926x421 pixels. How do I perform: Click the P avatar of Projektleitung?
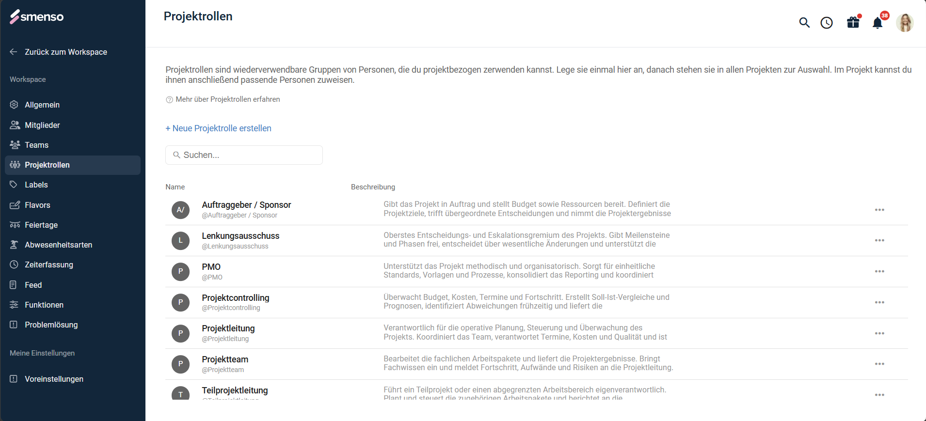[x=180, y=333]
